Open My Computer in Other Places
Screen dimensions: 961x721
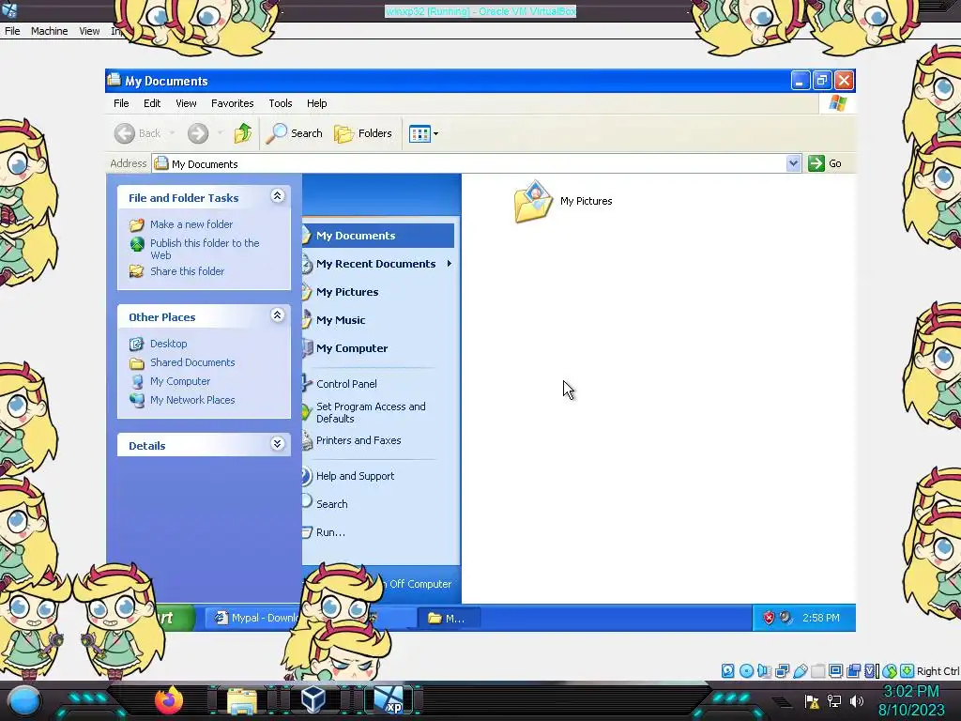pos(180,381)
